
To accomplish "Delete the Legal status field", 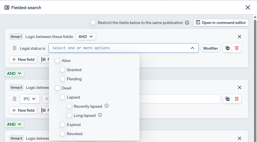I will [237, 48].
